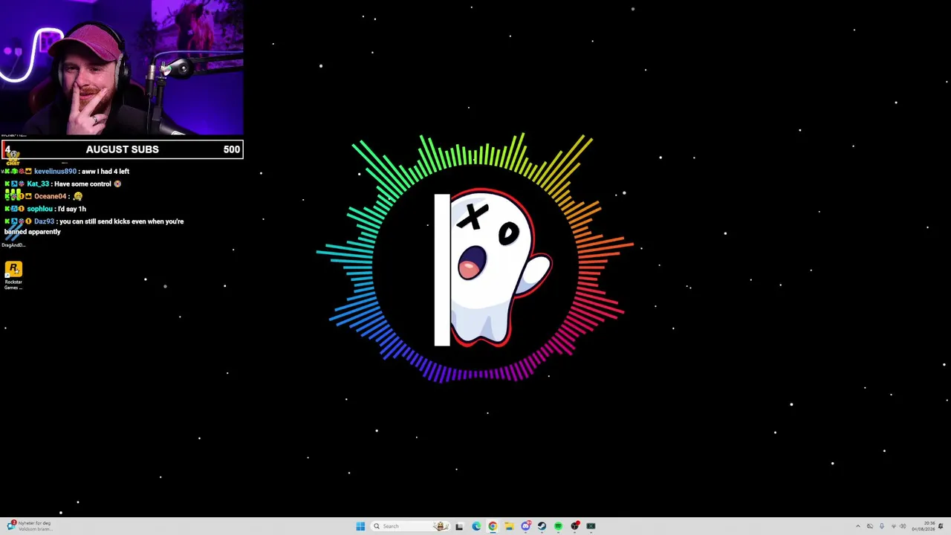Open File Explorer from the taskbar
Viewport: 951px width, 535px height.
pos(509,526)
